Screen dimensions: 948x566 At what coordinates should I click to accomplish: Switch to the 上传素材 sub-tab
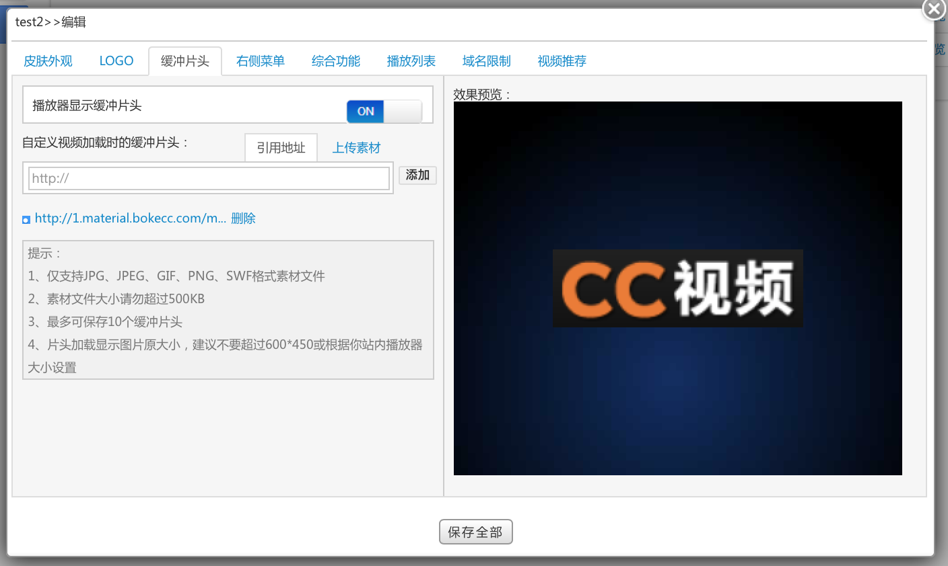357,148
